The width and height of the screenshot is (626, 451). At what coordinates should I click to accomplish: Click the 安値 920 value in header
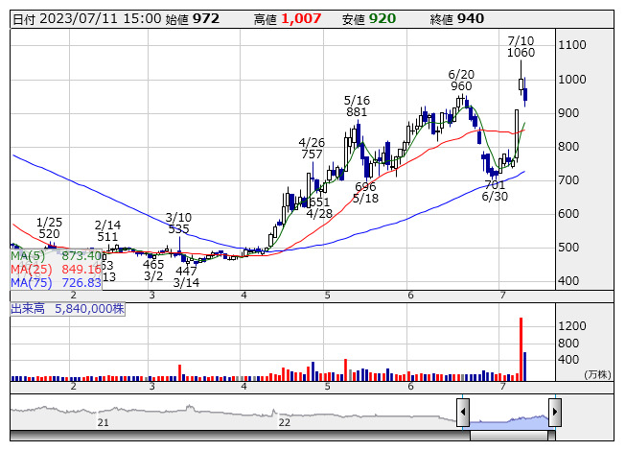point(368,19)
